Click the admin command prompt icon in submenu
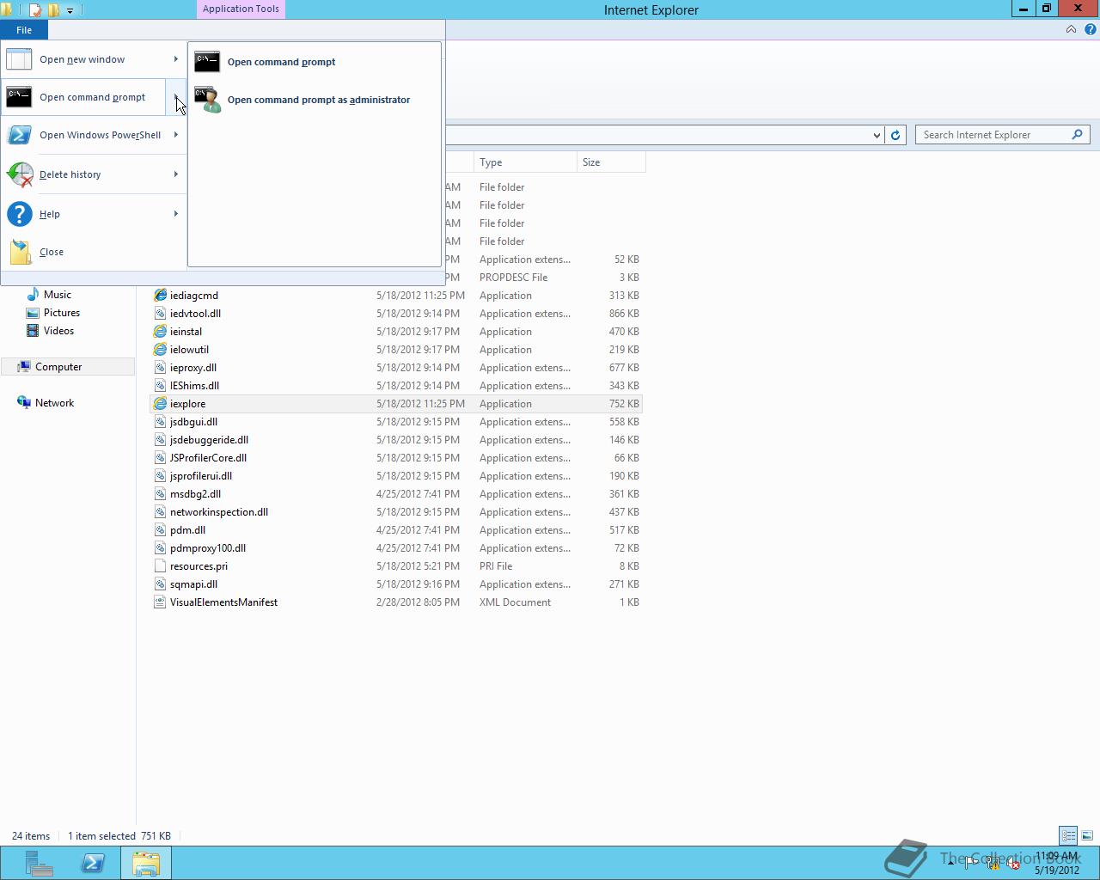The height and width of the screenshot is (880, 1100). (x=207, y=100)
